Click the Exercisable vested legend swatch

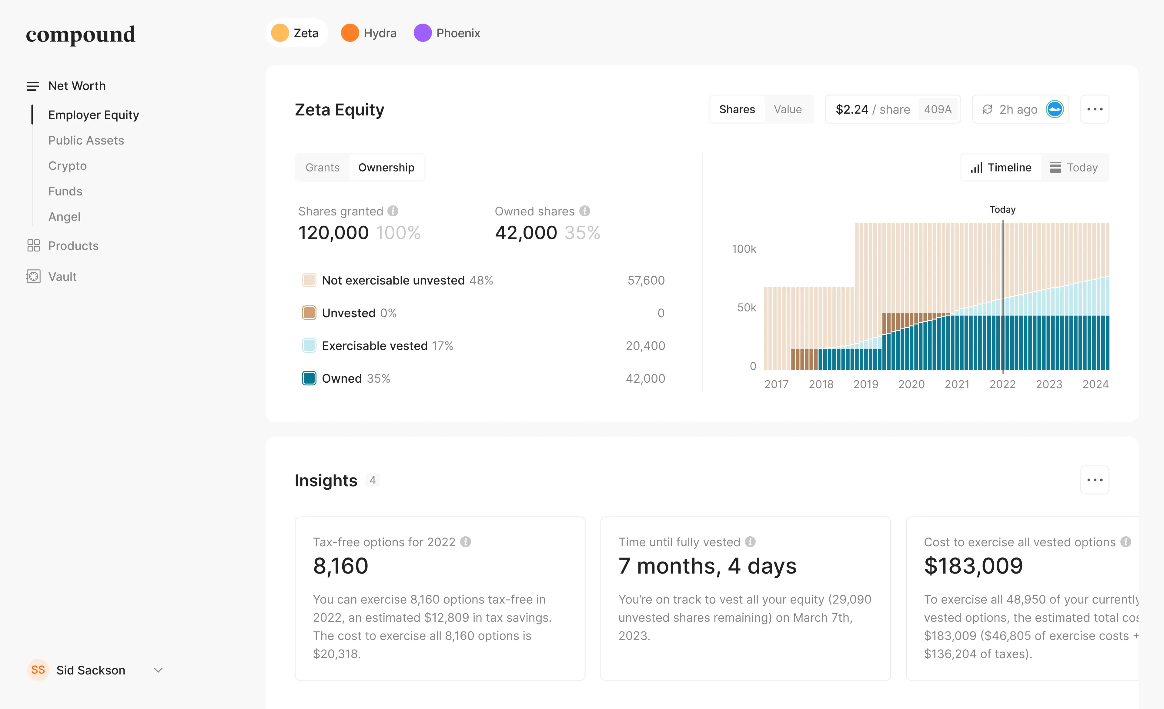pyautogui.click(x=309, y=345)
